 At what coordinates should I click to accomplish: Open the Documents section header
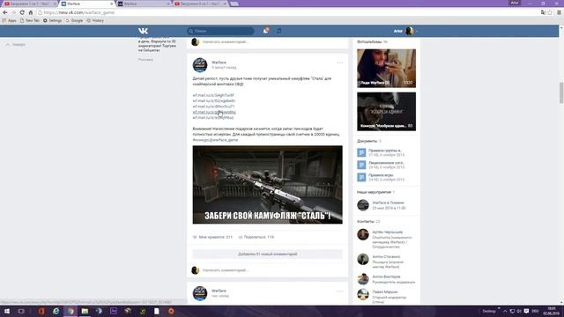point(368,141)
